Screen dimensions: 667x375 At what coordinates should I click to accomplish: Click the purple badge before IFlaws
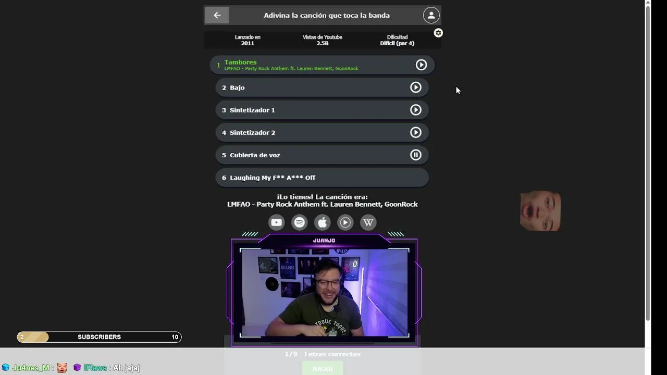click(77, 368)
